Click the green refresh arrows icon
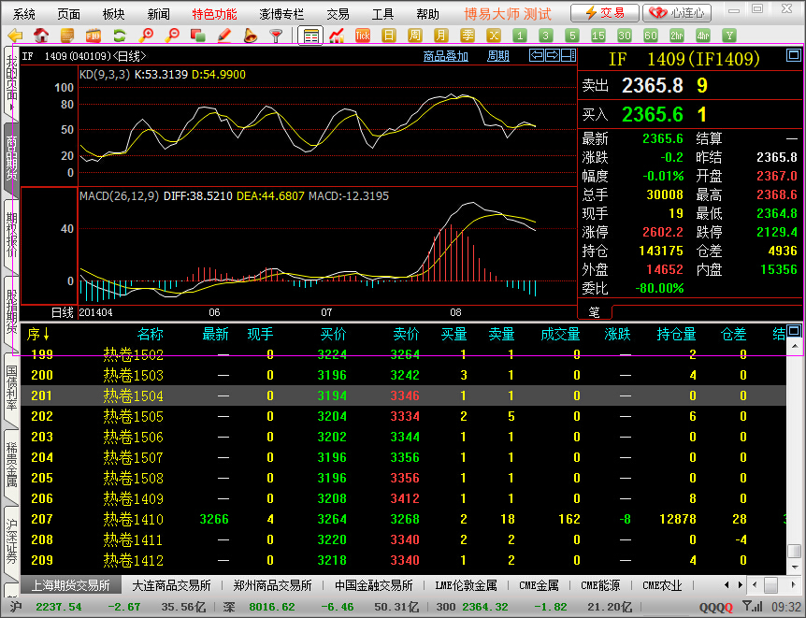 pyautogui.click(x=120, y=36)
